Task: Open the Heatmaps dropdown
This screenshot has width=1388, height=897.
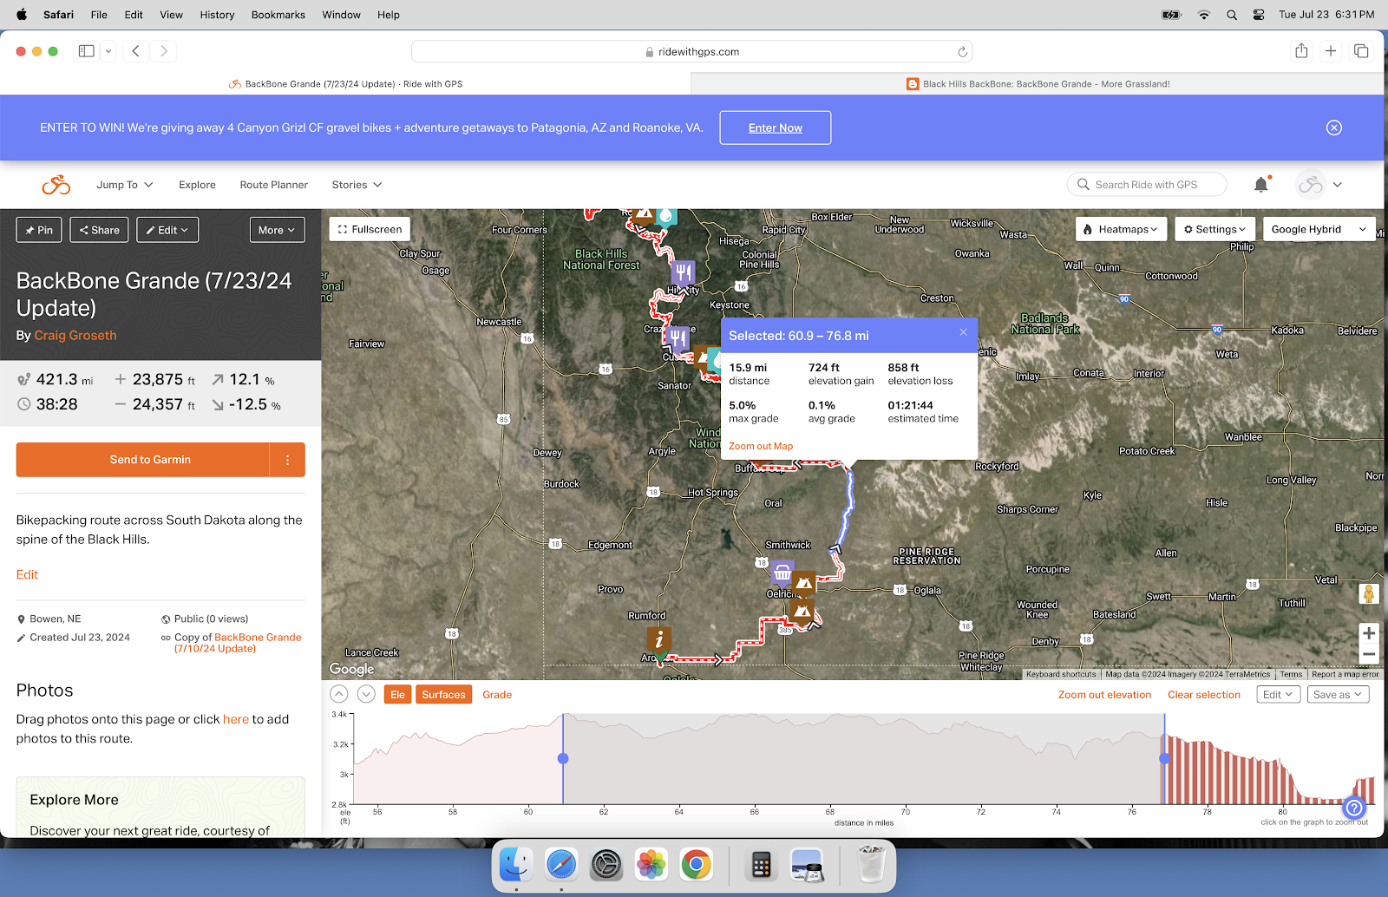Action: [1121, 229]
